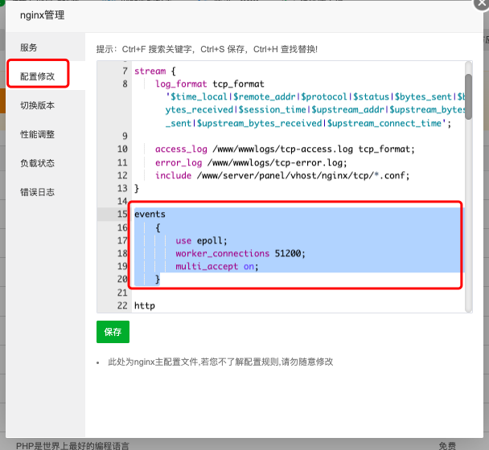
Task: Click the log_format tcp_format line
Action: 210,84
